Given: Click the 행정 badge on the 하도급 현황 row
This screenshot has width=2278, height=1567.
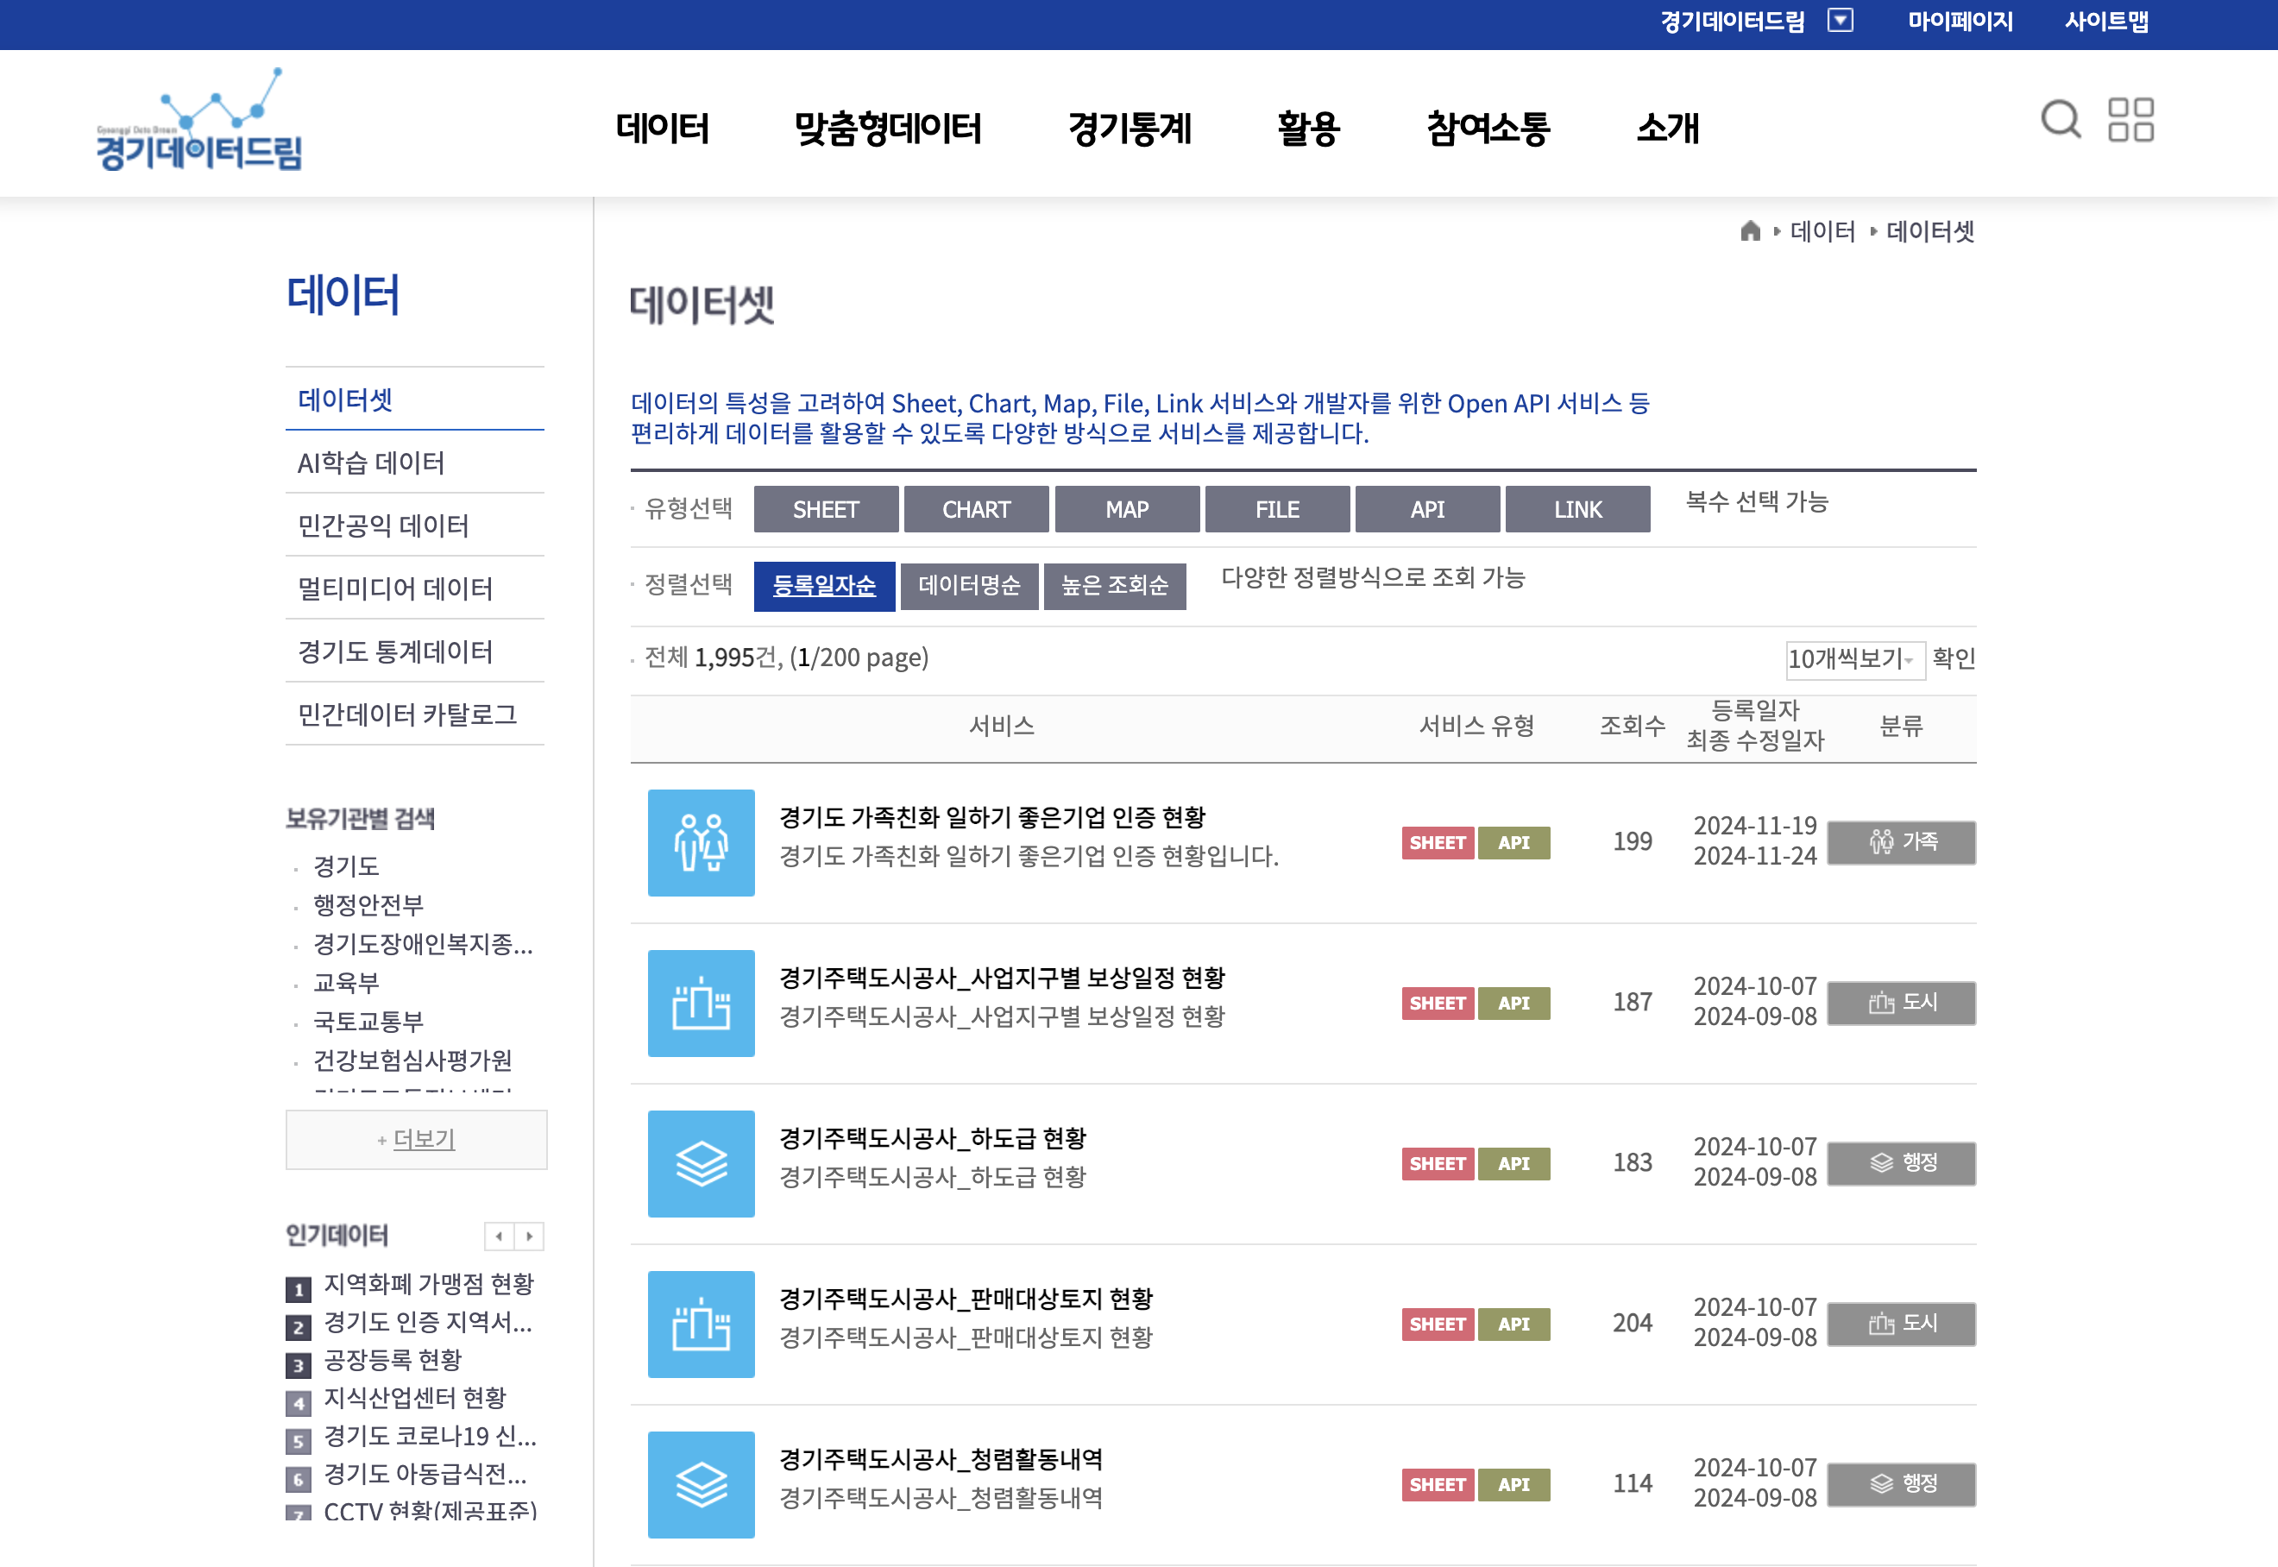Looking at the screenshot, I should pos(1901,1163).
